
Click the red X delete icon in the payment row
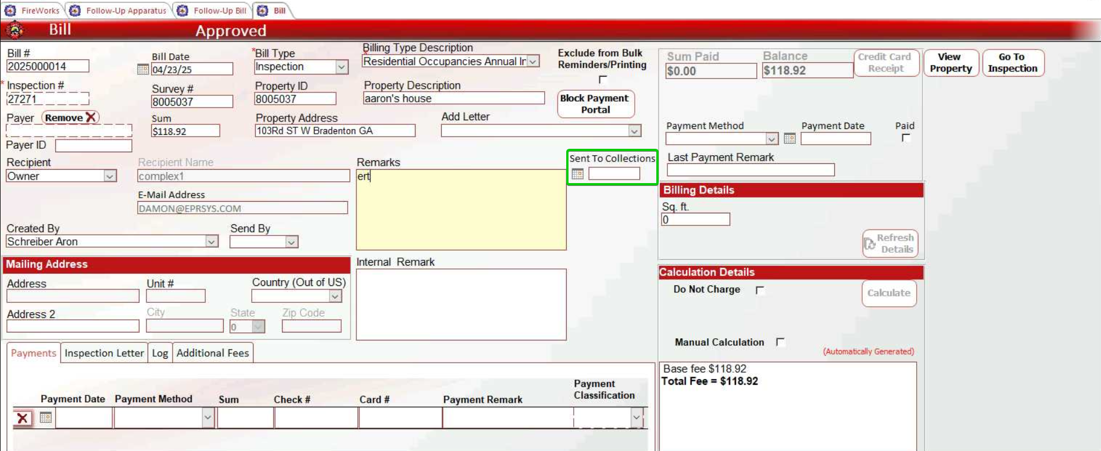pos(22,418)
